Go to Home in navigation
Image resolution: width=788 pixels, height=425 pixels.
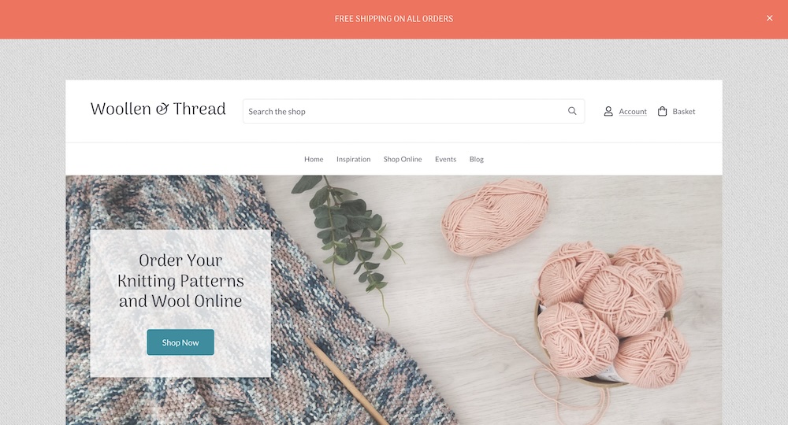click(x=314, y=159)
